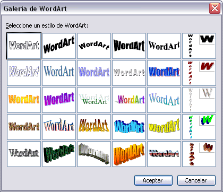The height and width of the screenshot is (192, 223).
Task: Pick the bold blue red-shadow WordArt style
Action: pos(164,73)
